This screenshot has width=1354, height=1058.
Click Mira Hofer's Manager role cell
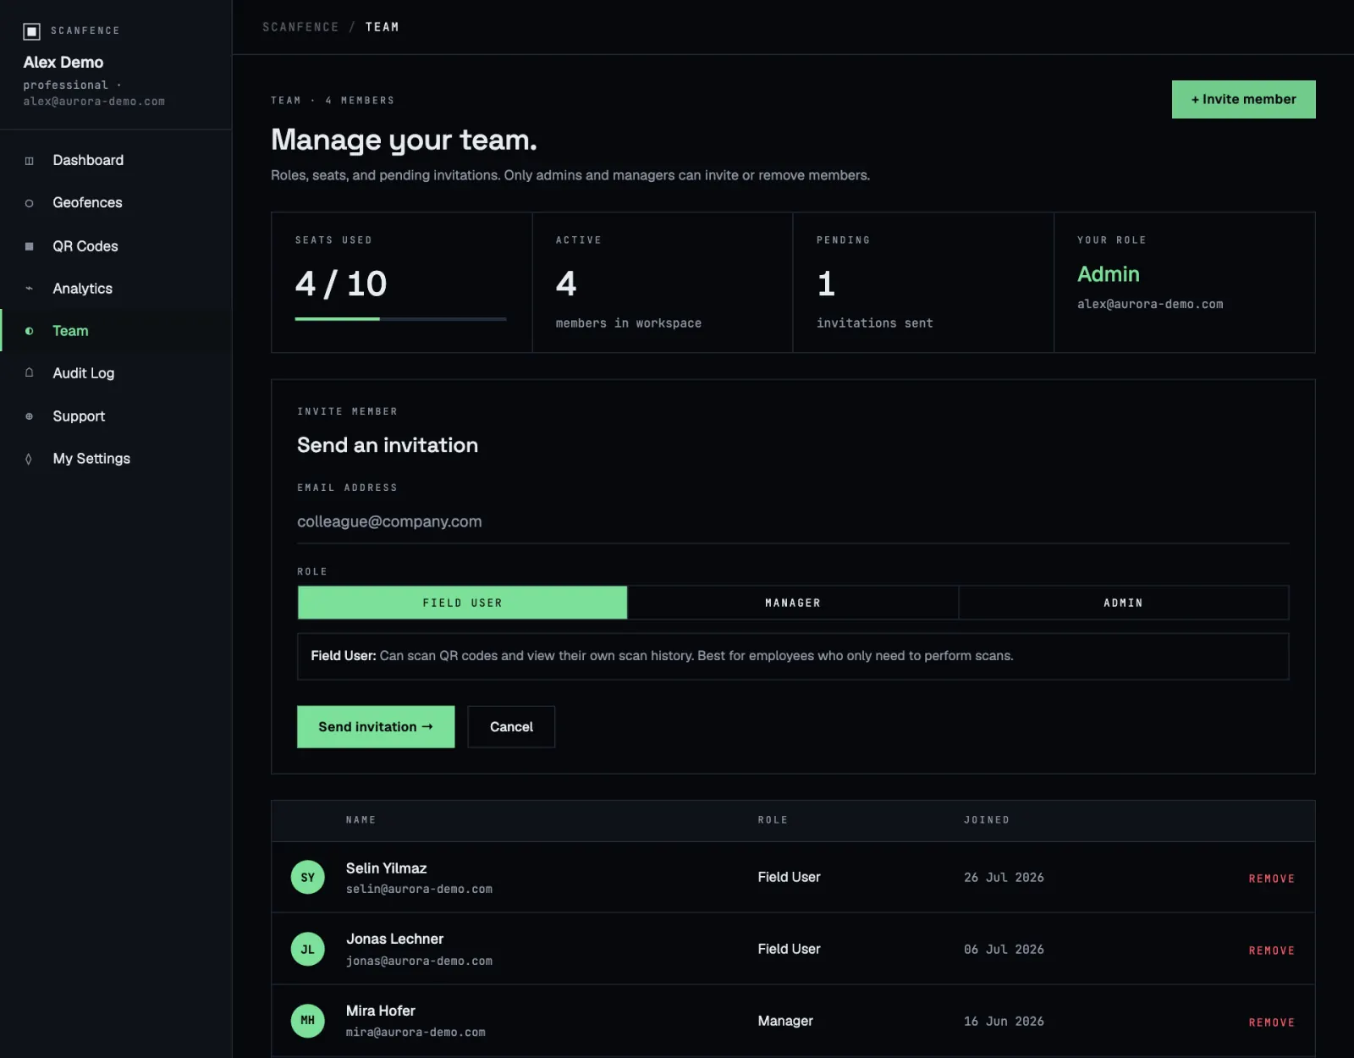coord(785,1021)
